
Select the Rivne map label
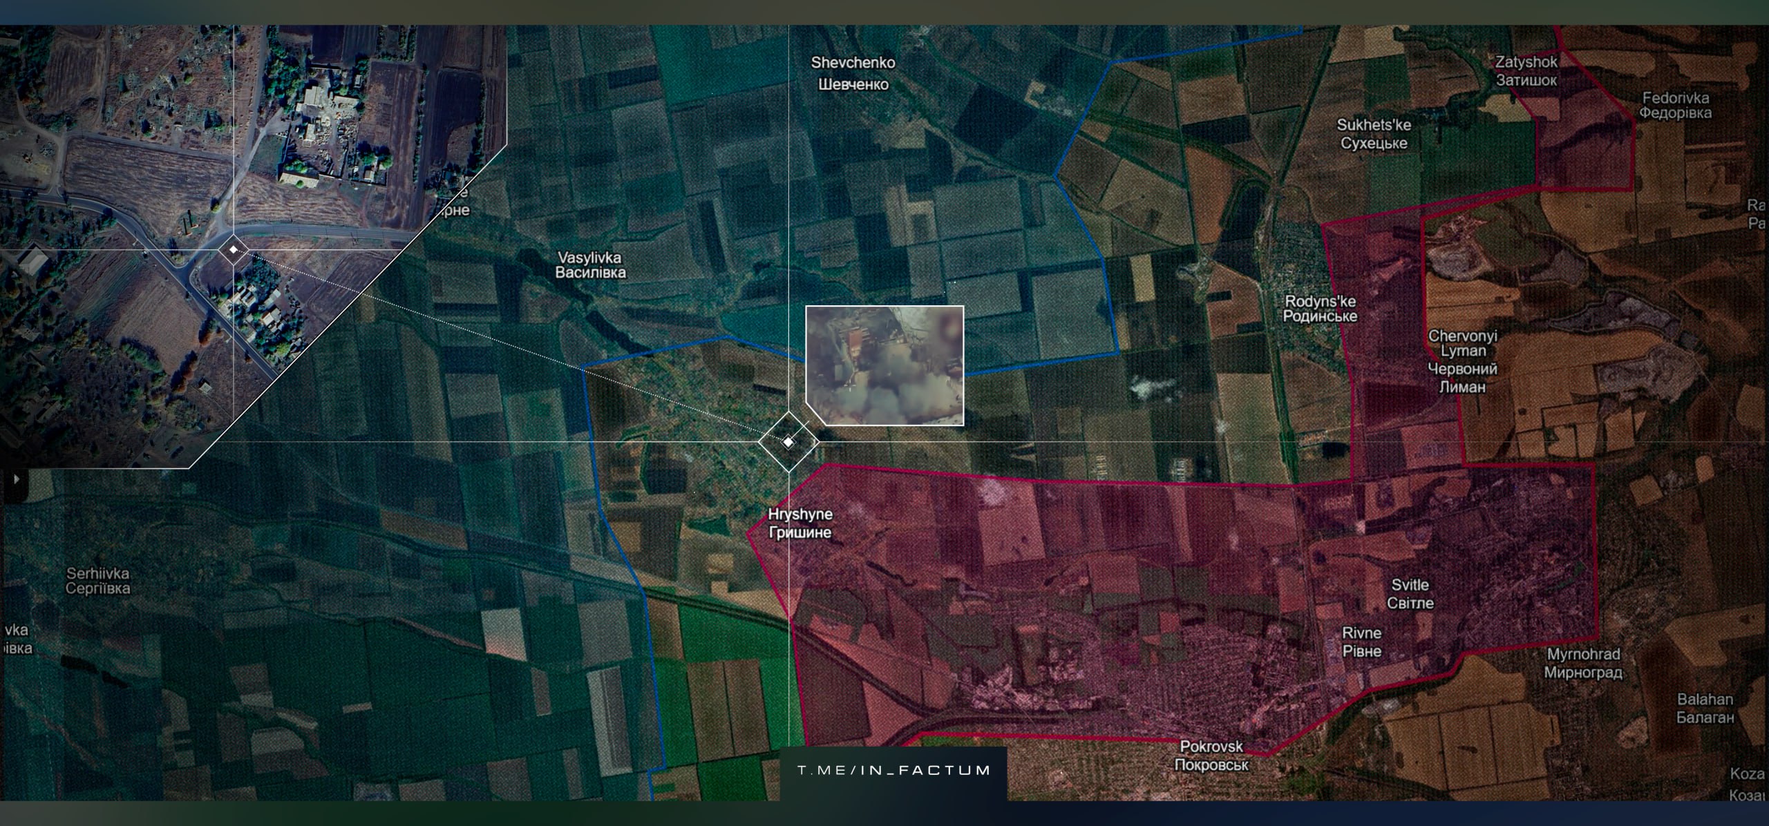(1362, 642)
